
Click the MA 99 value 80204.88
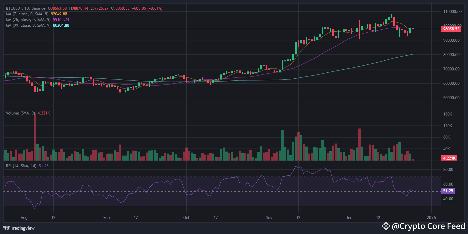[x=61, y=25]
